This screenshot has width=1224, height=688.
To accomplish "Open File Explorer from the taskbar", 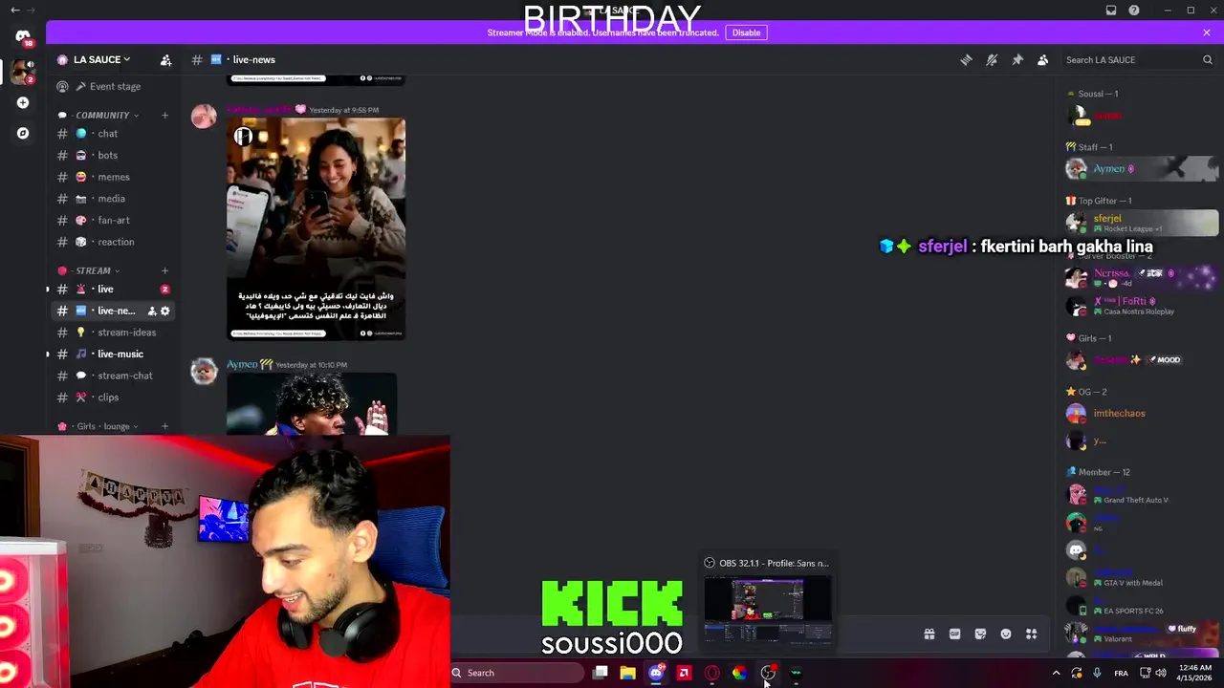I will pyautogui.click(x=627, y=673).
